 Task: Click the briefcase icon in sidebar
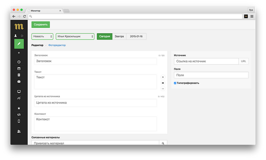point(19,81)
